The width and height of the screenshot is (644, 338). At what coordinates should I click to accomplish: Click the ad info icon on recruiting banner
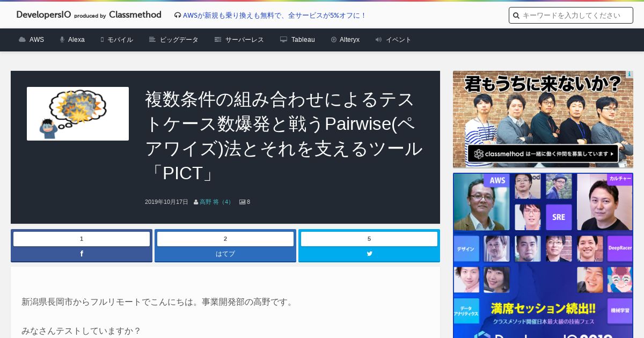[630, 74]
